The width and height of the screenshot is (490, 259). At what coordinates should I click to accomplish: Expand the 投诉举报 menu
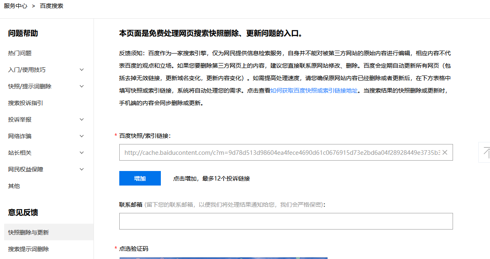81,120
